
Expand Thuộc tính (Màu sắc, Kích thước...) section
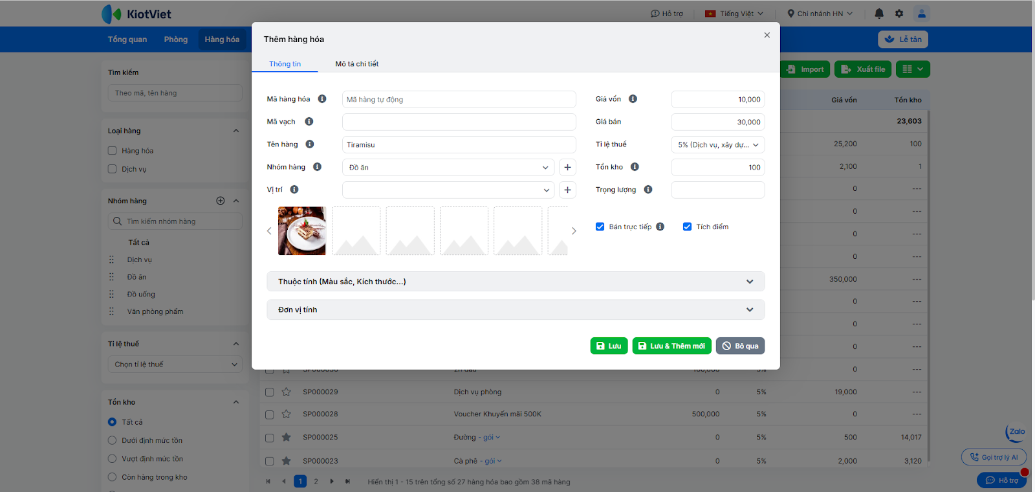[x=516, y=282]
